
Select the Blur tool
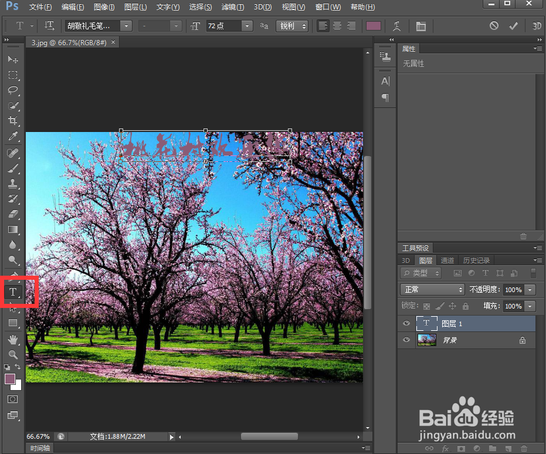click(x=13, y=245)
